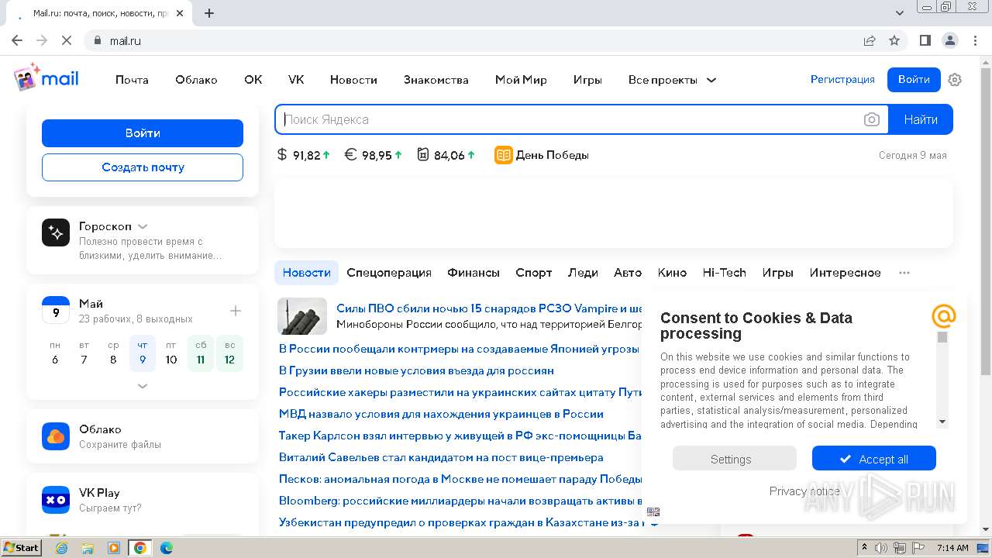Open Почта in top navigation
Viewport: 992px width, 558px height.
(x=132, y=80)
